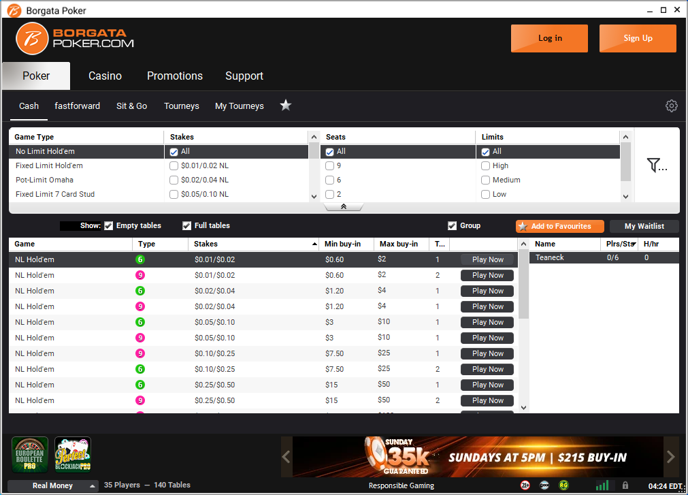Screen dimensions: 688x495
Task: Click star icon on Add to Favourites
Action: [x=523, y=227]
